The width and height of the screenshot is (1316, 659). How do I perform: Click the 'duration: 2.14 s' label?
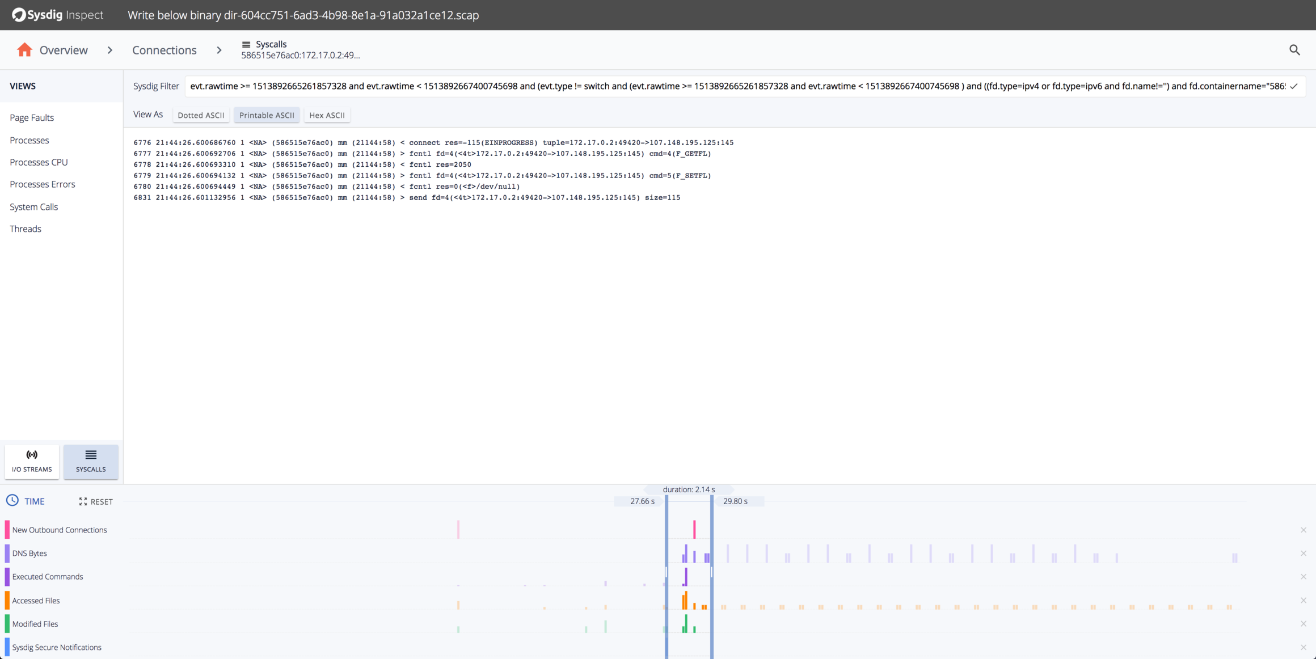point(689,489)
